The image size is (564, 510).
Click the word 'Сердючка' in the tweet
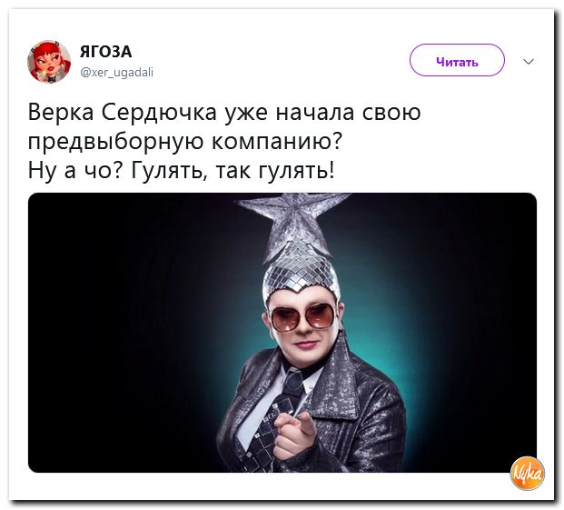[x=159, y=113]
